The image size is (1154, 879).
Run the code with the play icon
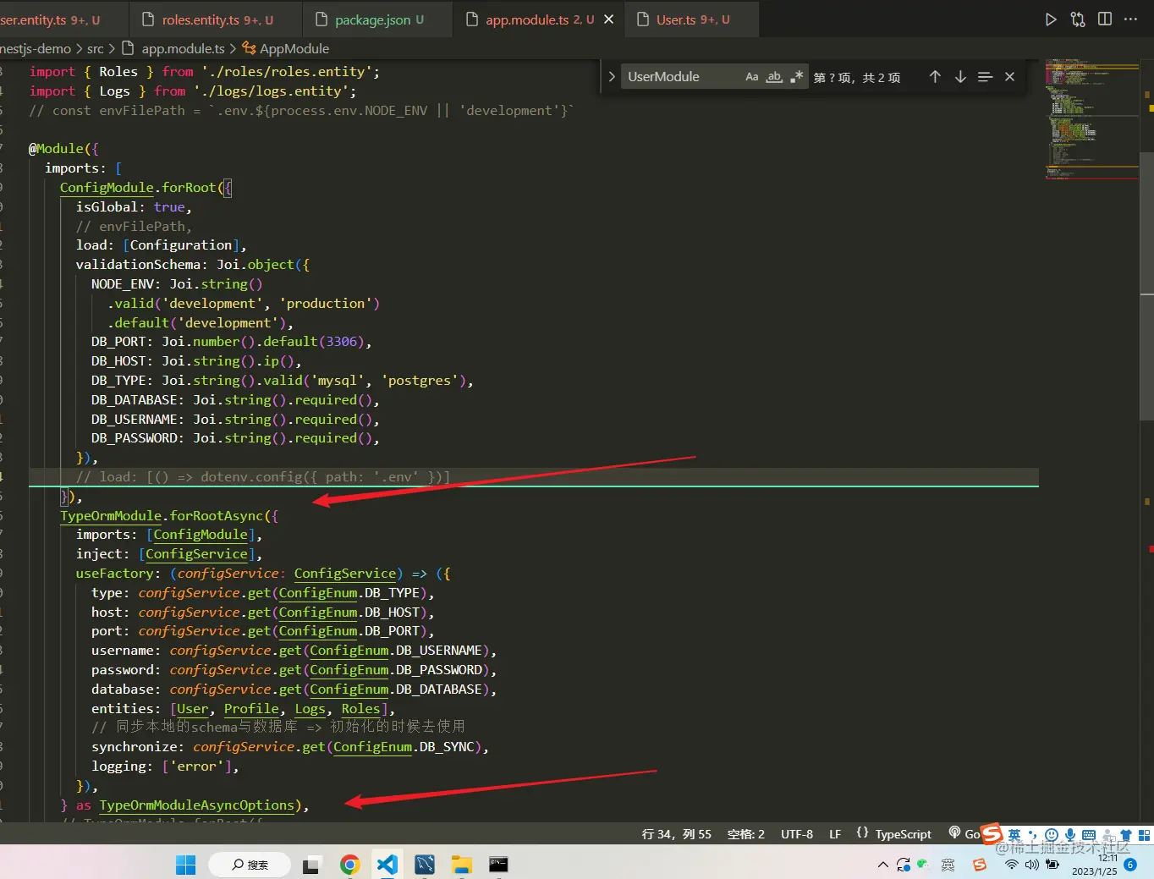pos(1051,19)
